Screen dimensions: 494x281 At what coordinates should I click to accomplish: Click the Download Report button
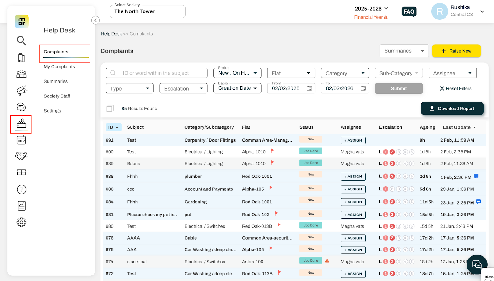pos(452,109)
